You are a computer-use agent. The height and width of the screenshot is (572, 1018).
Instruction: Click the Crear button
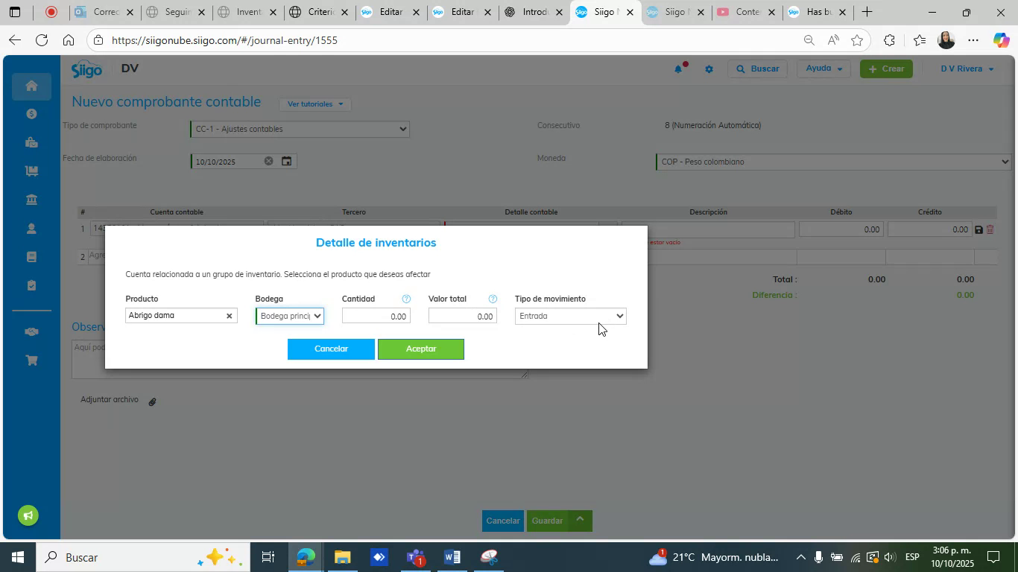[x=886, y=69]
